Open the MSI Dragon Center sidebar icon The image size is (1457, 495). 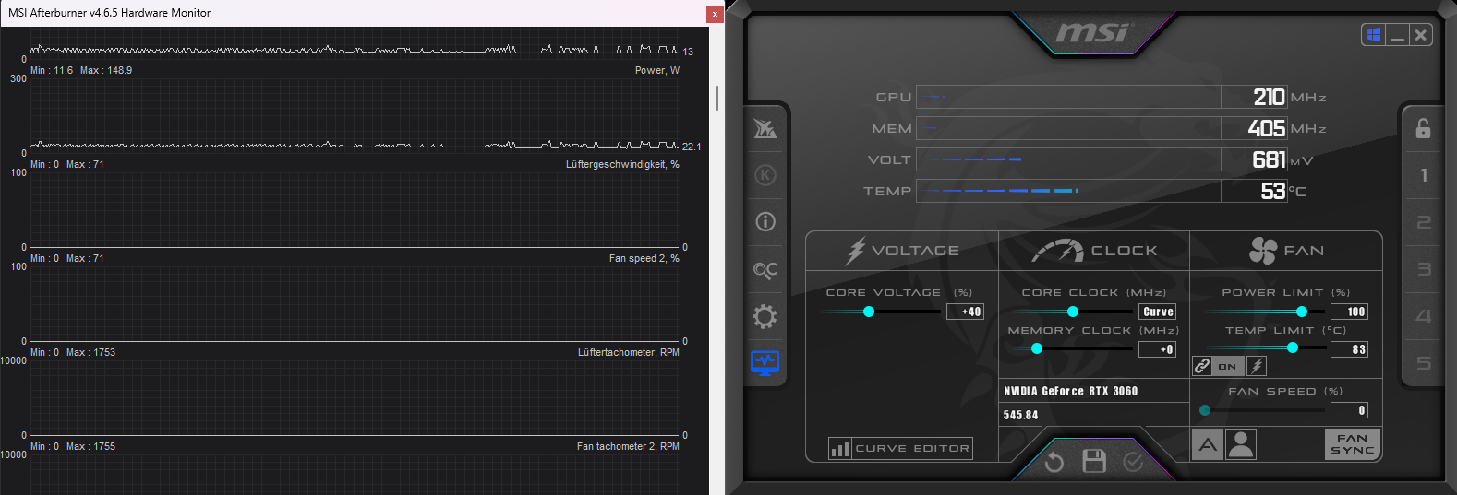point(765,128)
